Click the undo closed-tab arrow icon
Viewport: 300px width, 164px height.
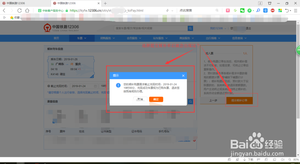click(x=287, y=11)
